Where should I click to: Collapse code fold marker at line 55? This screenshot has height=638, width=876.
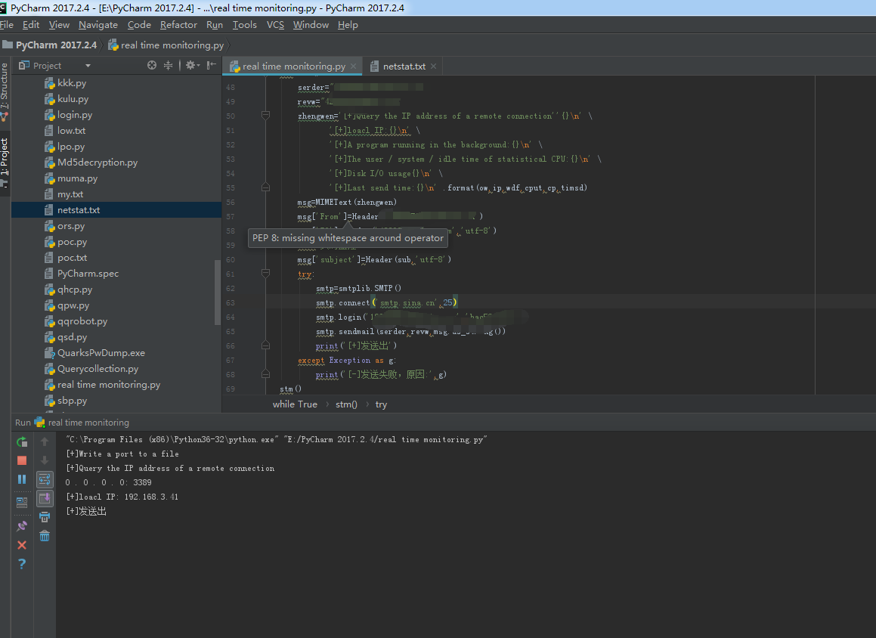(x=265, y=187)
